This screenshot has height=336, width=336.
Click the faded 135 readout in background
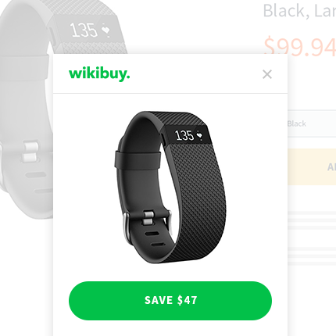pyautogui.click(x=84, y=30)
